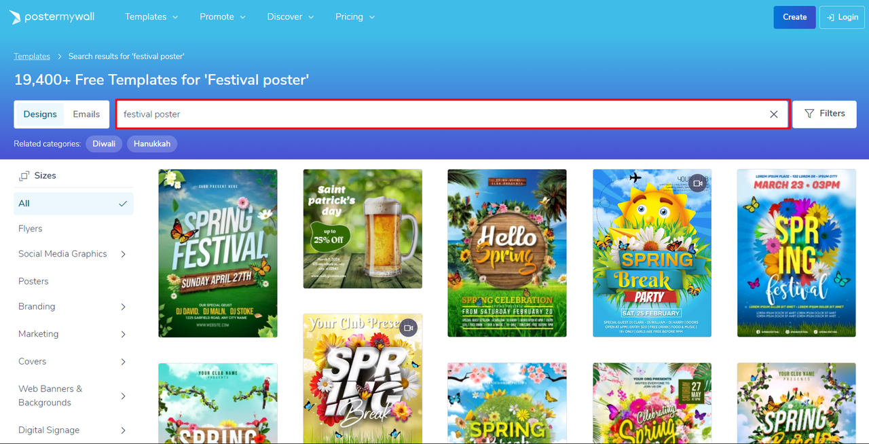Open the Your Club Presents Spring Break template
Viewport: 869px width, 444px height.
click(363, 379)
